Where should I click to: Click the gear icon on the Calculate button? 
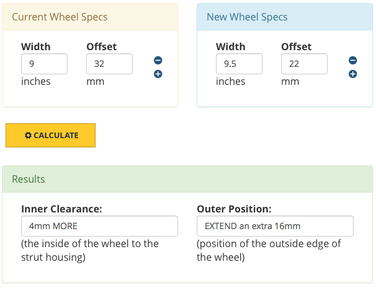coord(28,136)
